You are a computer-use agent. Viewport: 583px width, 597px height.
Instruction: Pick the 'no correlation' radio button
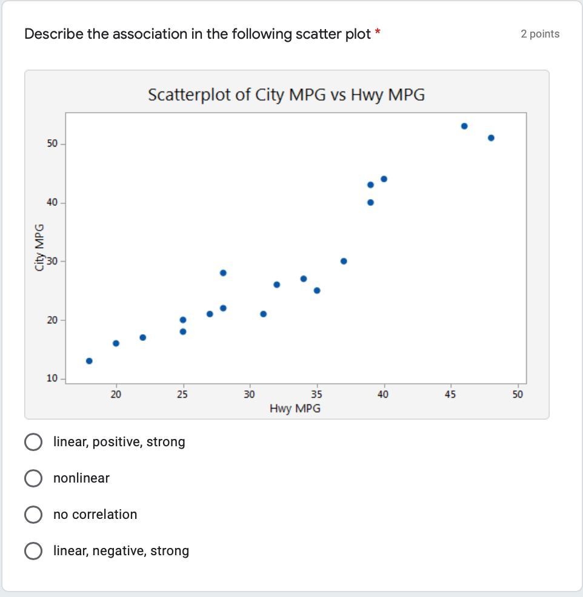[x=33, y=515]
